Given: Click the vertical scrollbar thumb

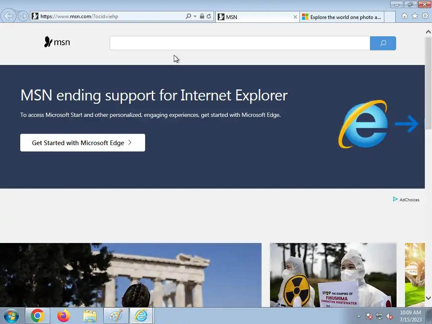Looking at the screenshot, I should [x=428, y=83].
